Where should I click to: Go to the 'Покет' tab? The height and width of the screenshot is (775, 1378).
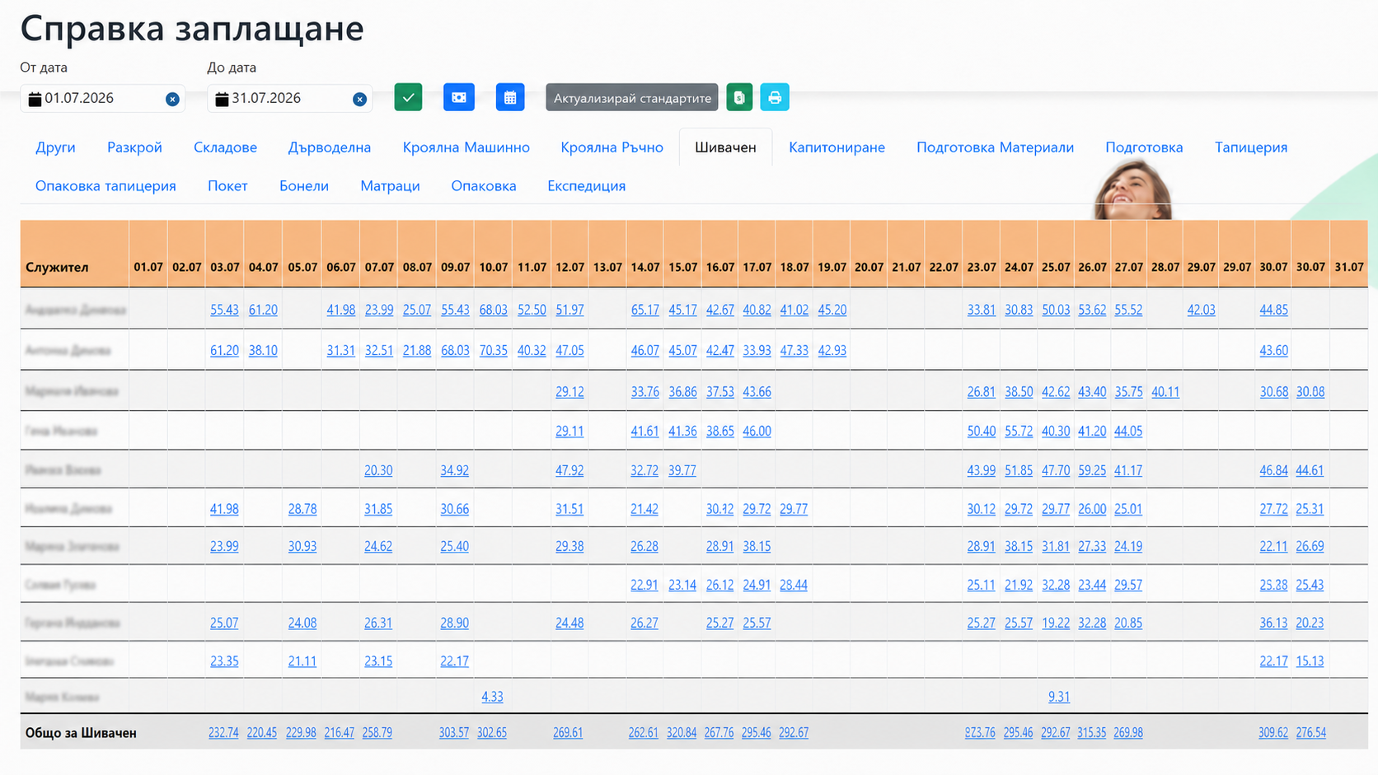227,186
